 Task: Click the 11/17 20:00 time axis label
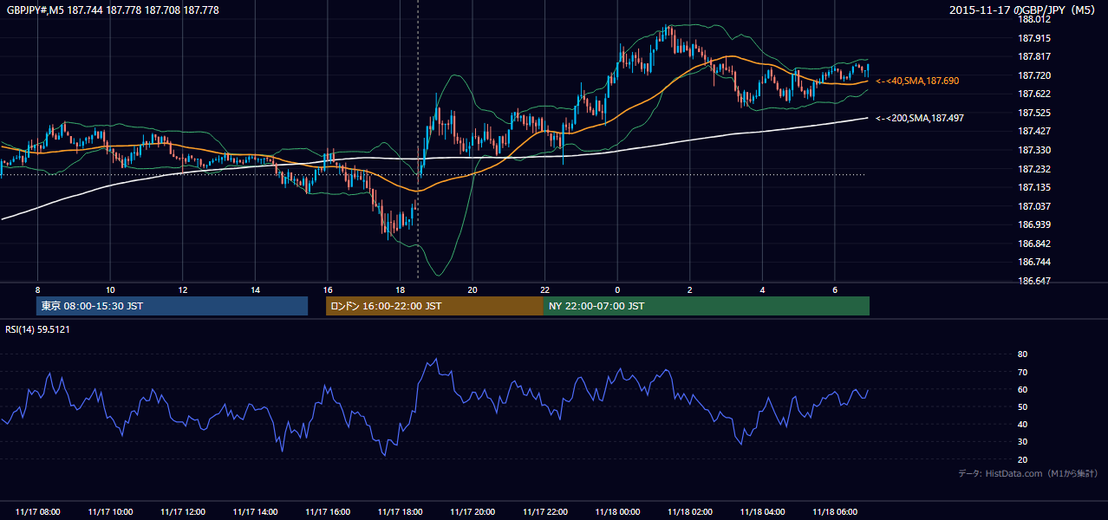click(473, 512)
